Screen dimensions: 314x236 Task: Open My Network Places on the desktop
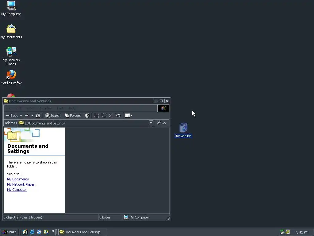tap(11, 56)
